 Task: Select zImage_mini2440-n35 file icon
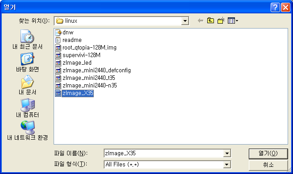click(58, 86)
